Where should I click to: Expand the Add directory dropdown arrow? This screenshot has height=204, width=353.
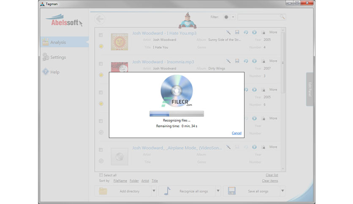tap(154, 191)
